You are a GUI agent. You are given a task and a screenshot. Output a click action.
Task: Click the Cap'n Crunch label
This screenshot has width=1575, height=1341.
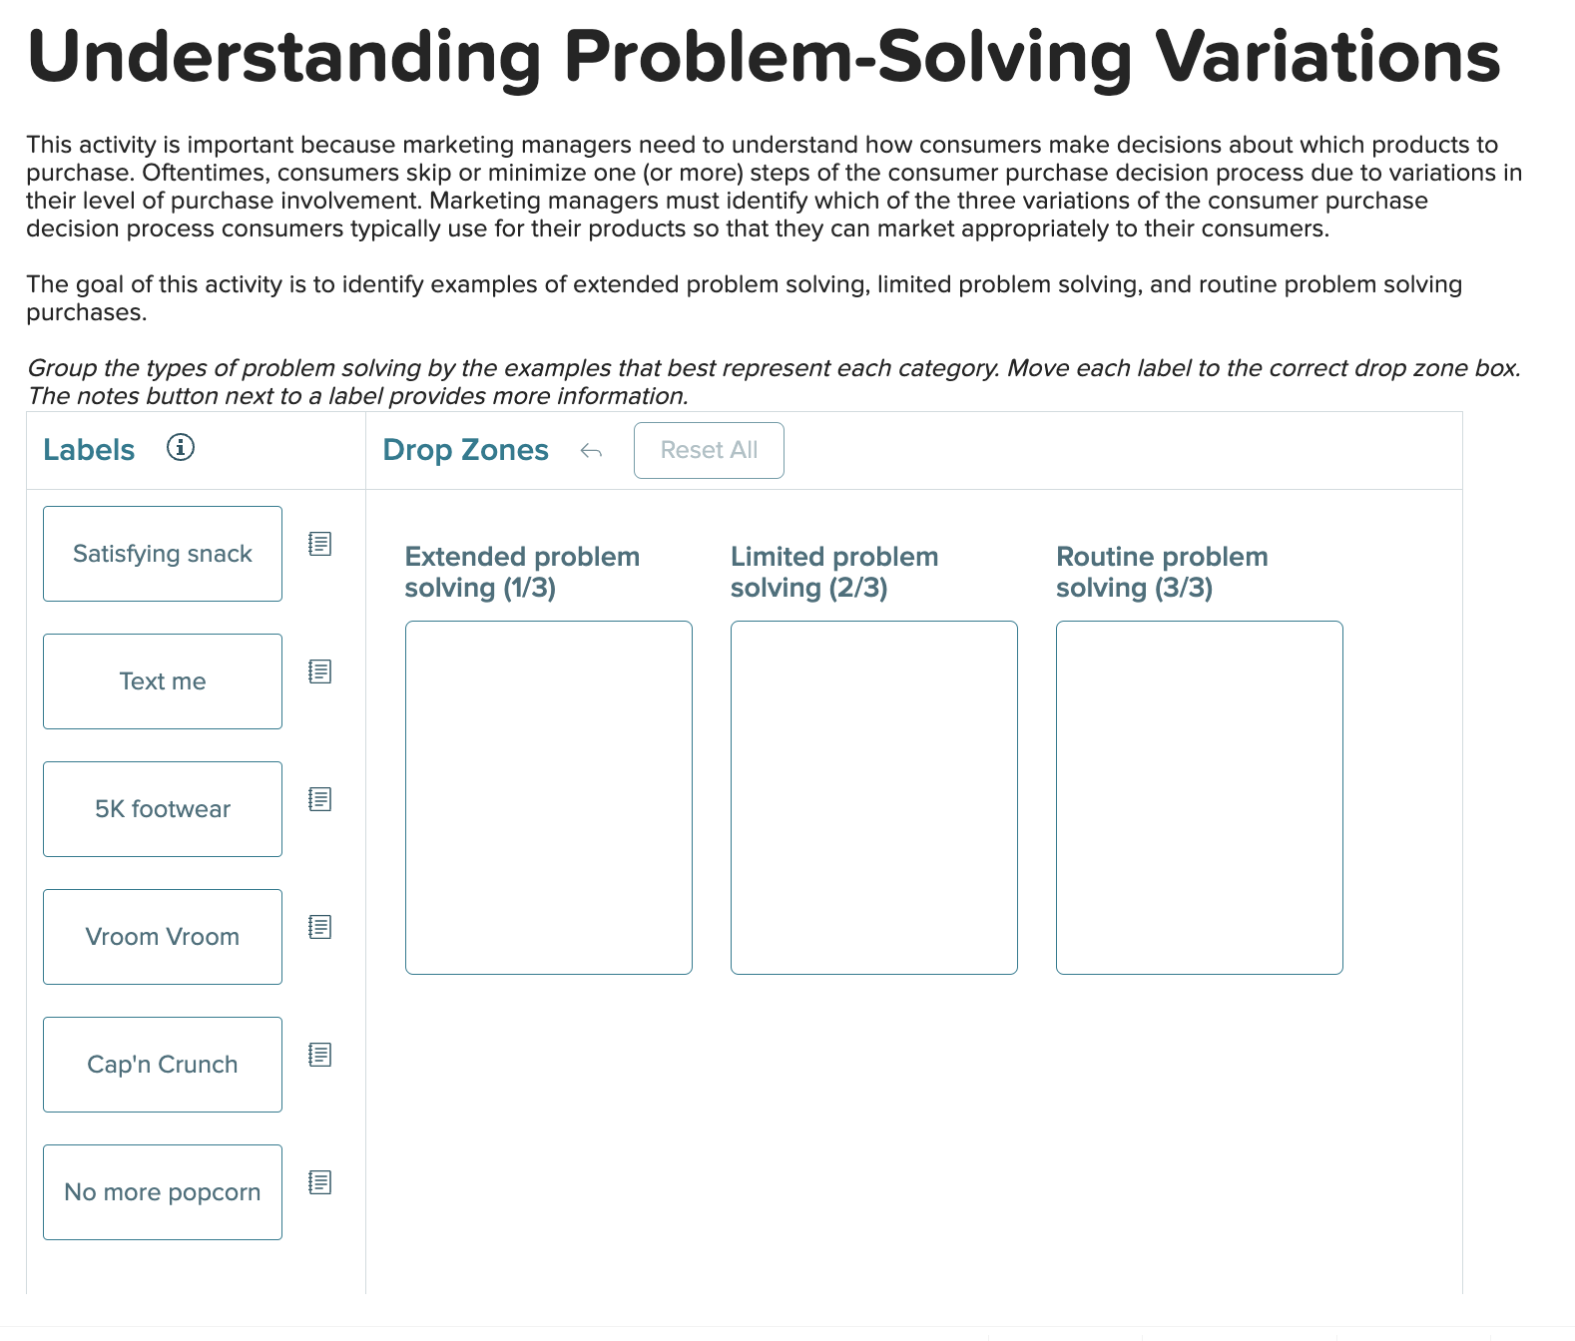point(162,1064)
